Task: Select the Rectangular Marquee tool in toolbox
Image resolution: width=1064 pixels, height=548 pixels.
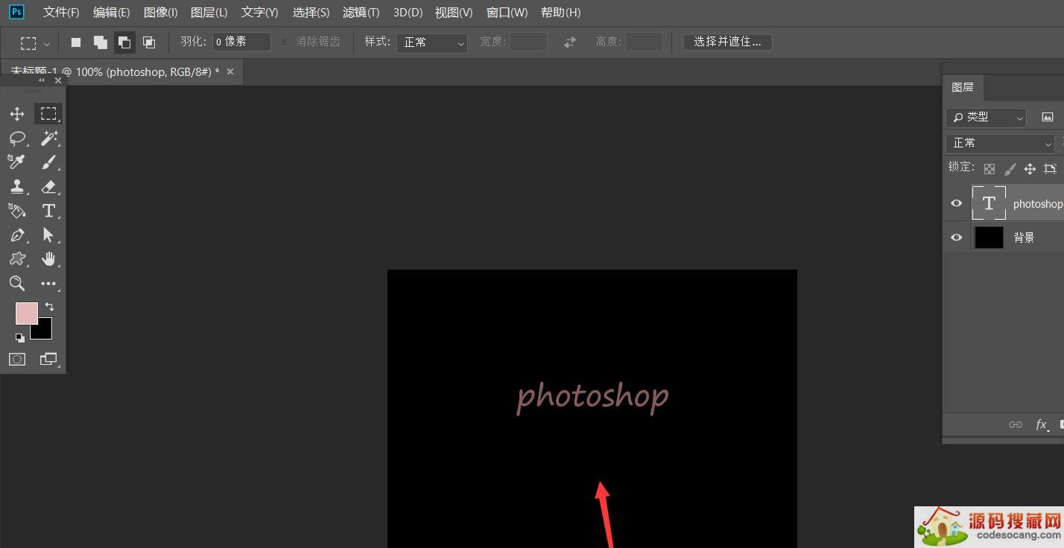Action: click(x=48, y=114)
